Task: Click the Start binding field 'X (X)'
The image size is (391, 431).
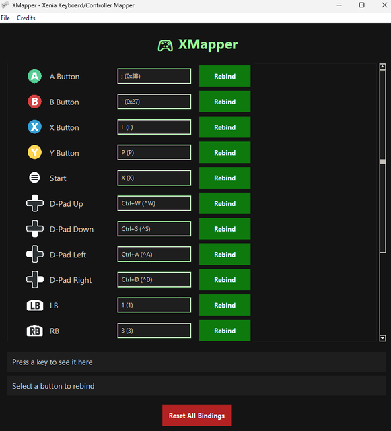Action: click(x=154, y=178)
